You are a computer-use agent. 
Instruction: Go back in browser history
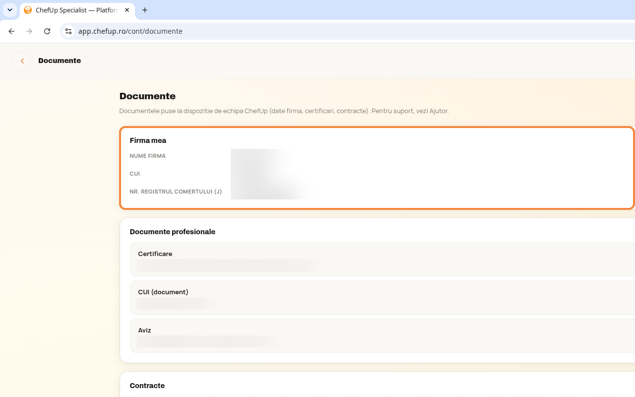pyautogui.click(x=11, y=31)
